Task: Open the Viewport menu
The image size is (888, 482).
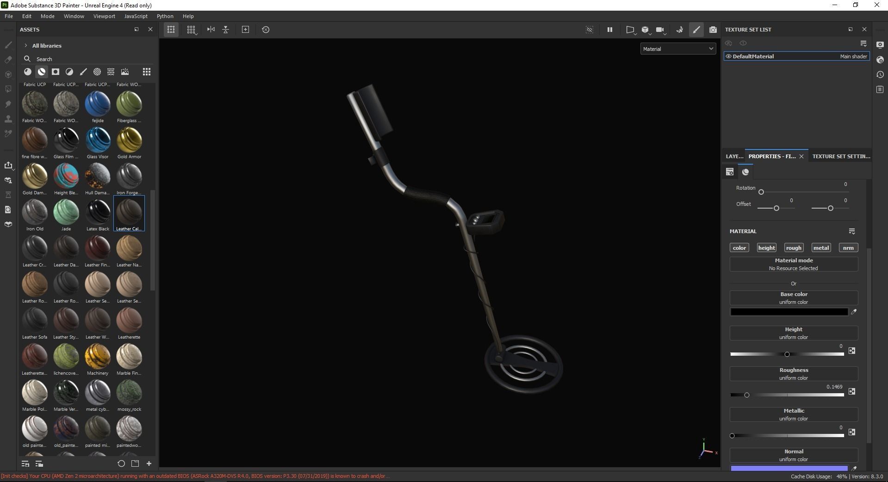Action: [x=104, y=16]
